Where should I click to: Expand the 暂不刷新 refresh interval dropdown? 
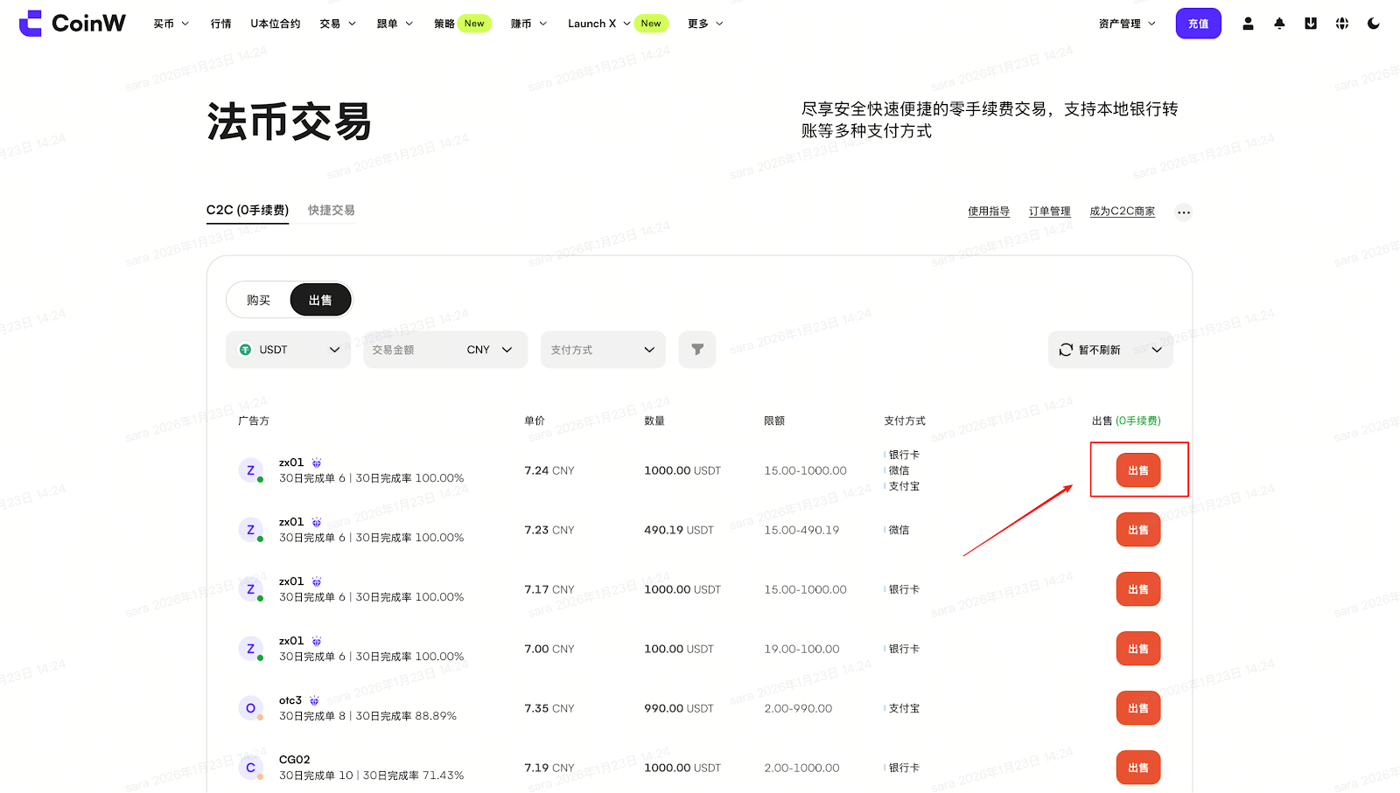[x=1109, y=350]
